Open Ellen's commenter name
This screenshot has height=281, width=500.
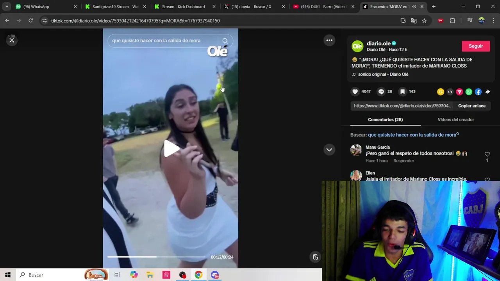point(370,173)
